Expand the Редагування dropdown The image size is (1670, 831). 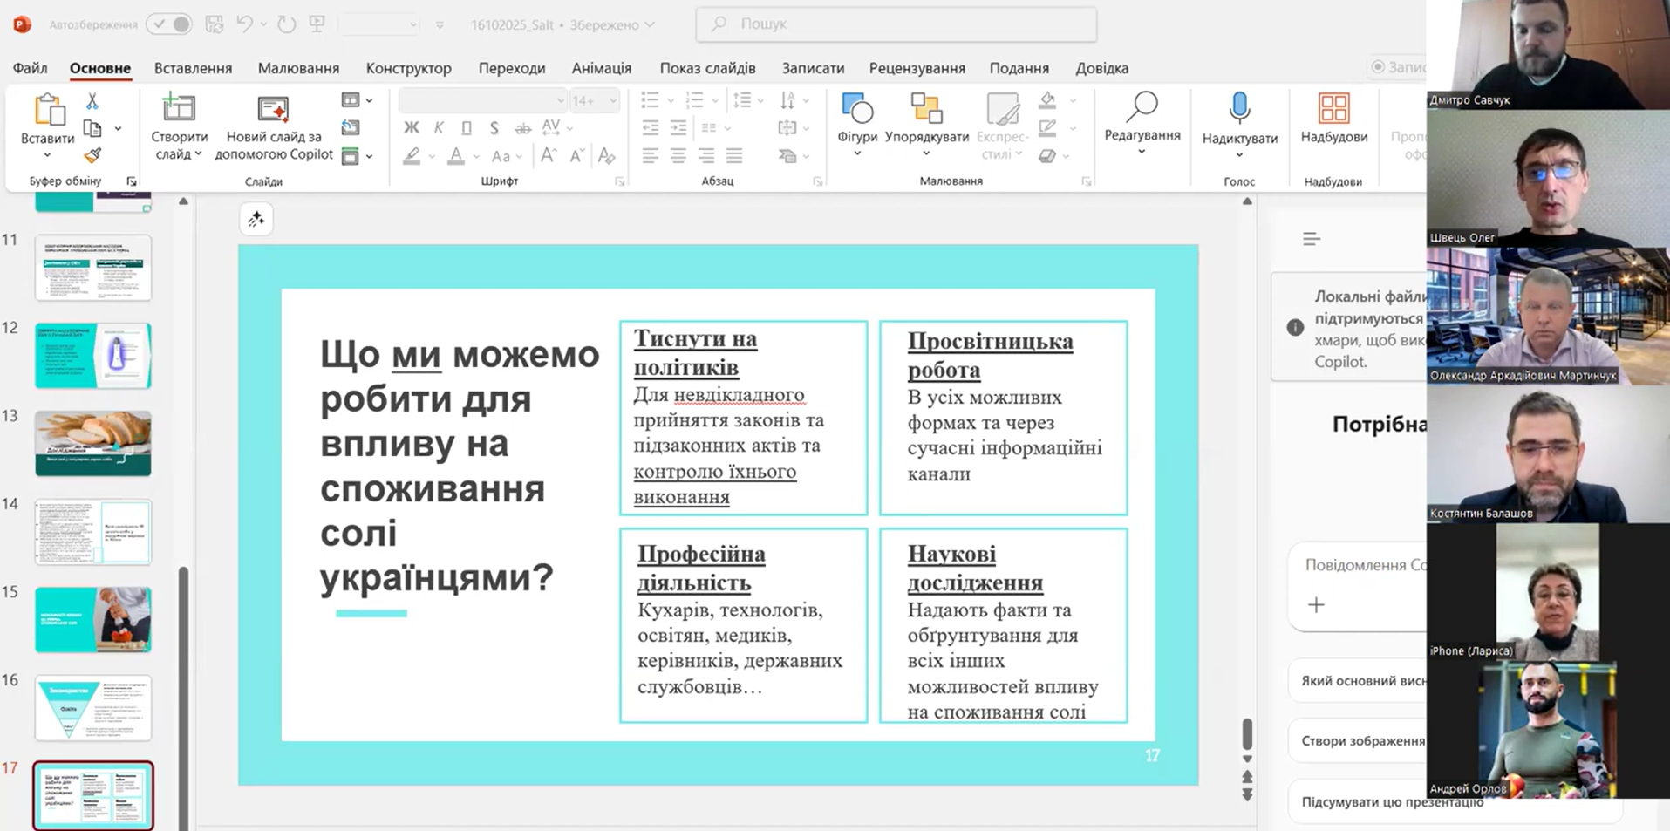pos(1142,152)
